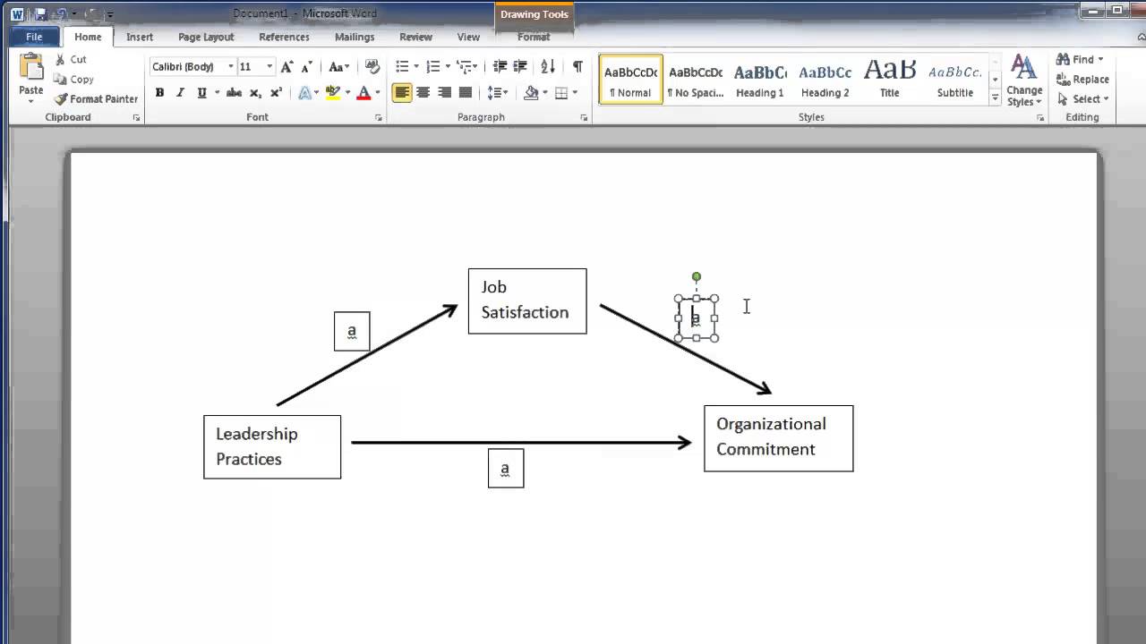Select the Organizational Commitment text box
Image resolution: width=1146 pixels, height=644 pixels.
[779, 438]
